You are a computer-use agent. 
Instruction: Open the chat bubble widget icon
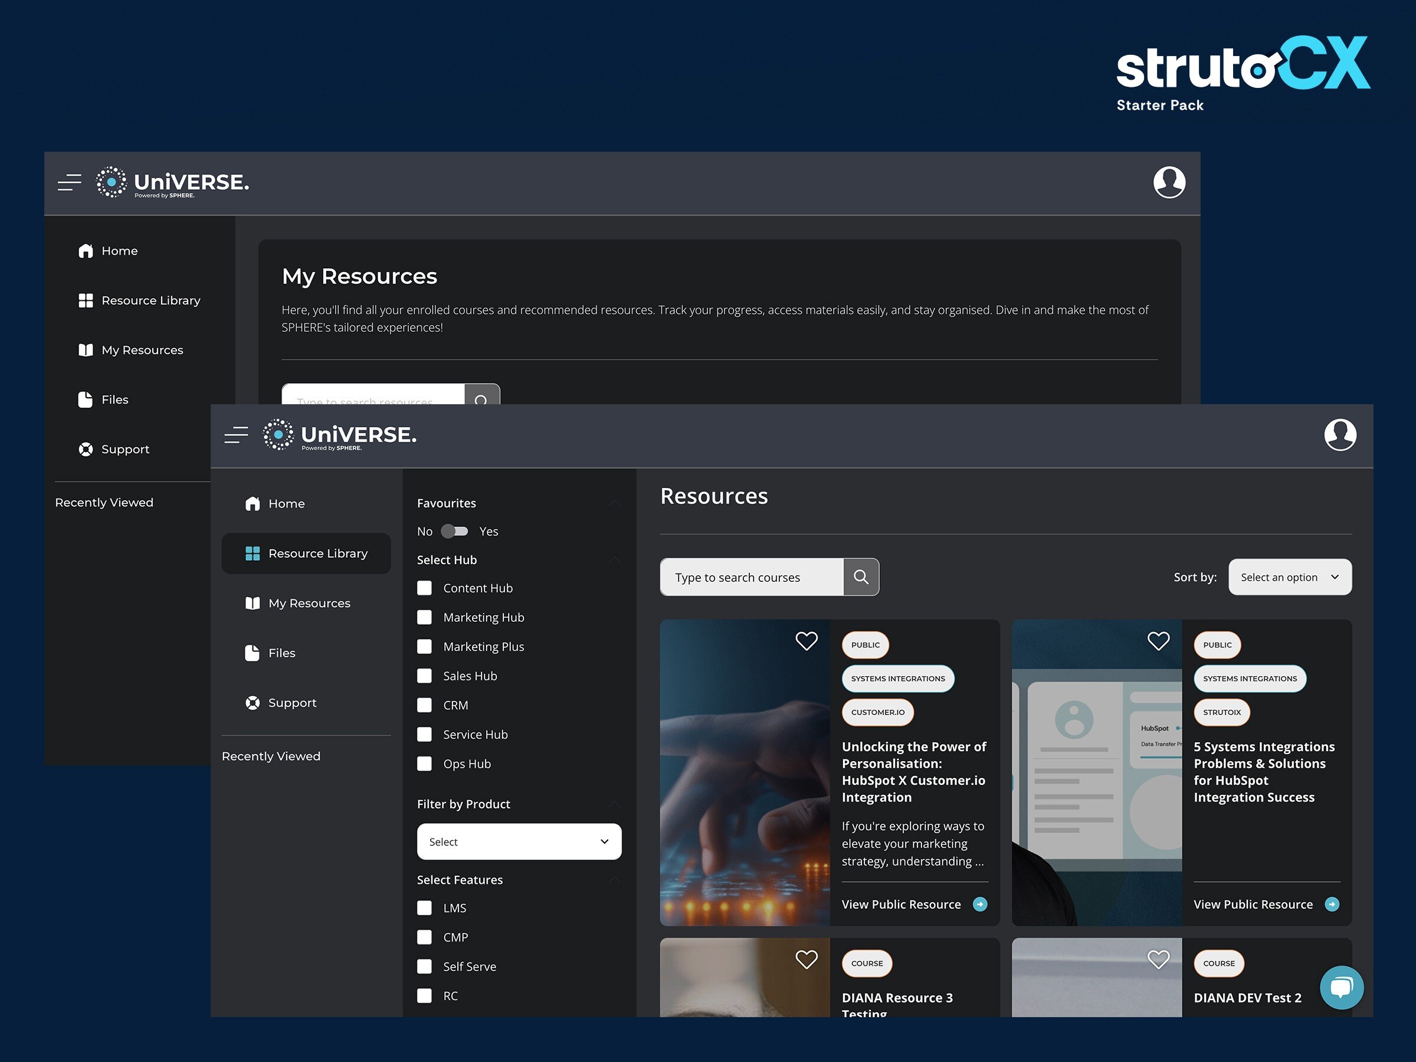(1342, 987)
